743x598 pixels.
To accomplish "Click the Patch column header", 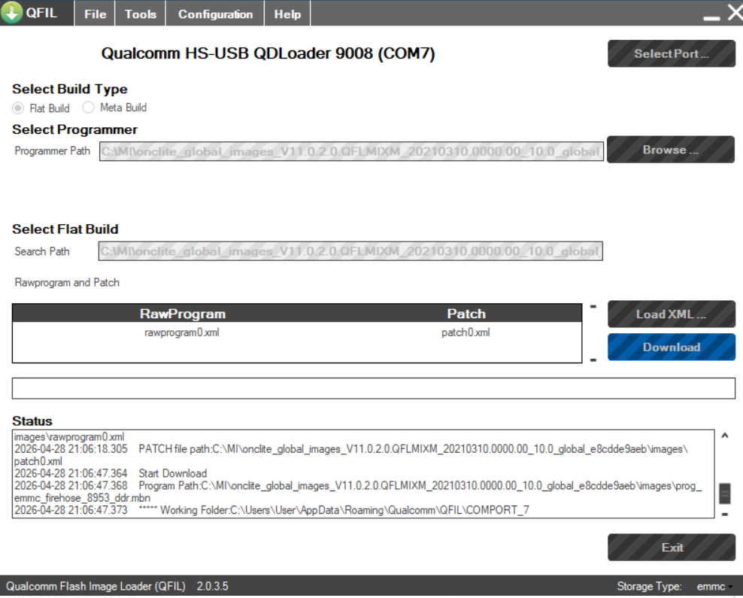I will tap(466, 314).
